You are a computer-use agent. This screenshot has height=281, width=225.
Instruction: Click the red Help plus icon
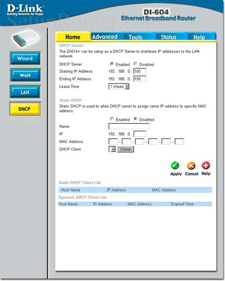[x=206, y=165]
